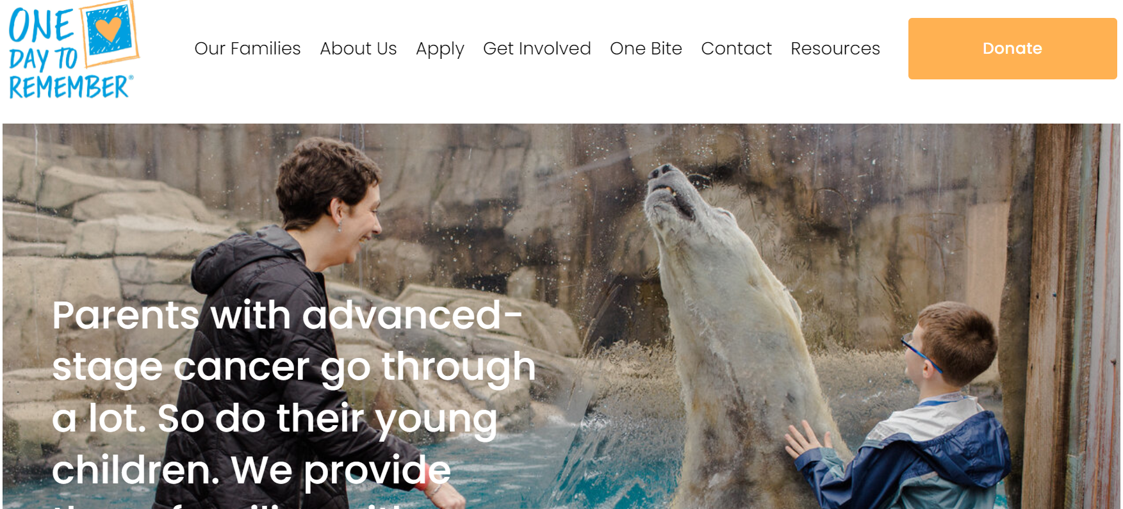1123x509 pixels.
Task: Click the One Day to Remember logo
Action: coord(74,50)
